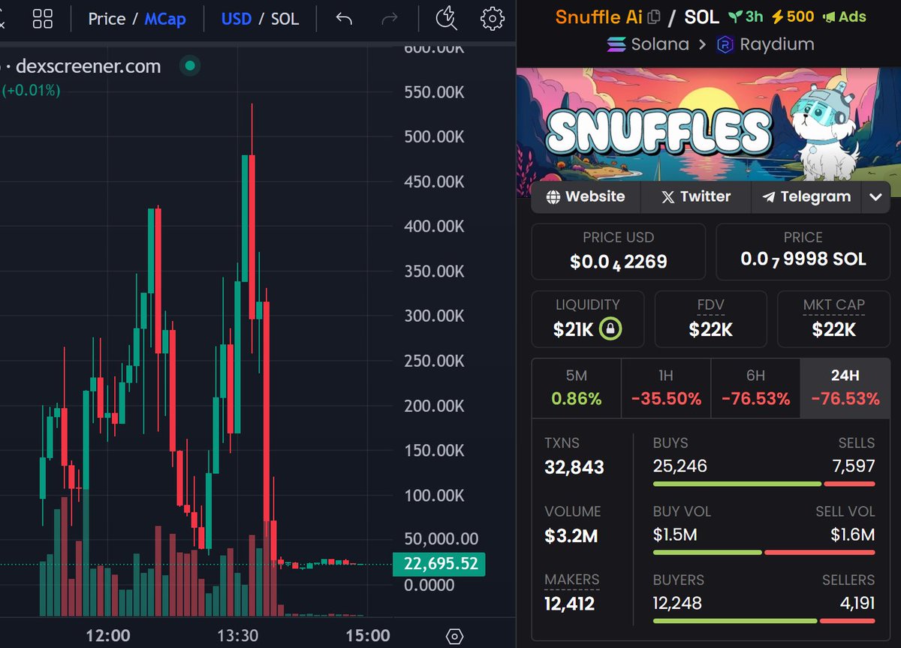Select SOL denomination for chart

coord(285,19)
